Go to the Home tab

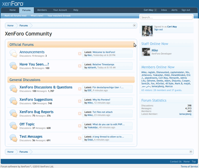pyautogui.click(x=12, y=10)
